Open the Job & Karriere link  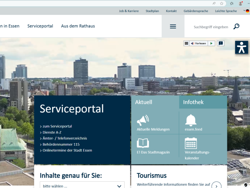point(129,11)
